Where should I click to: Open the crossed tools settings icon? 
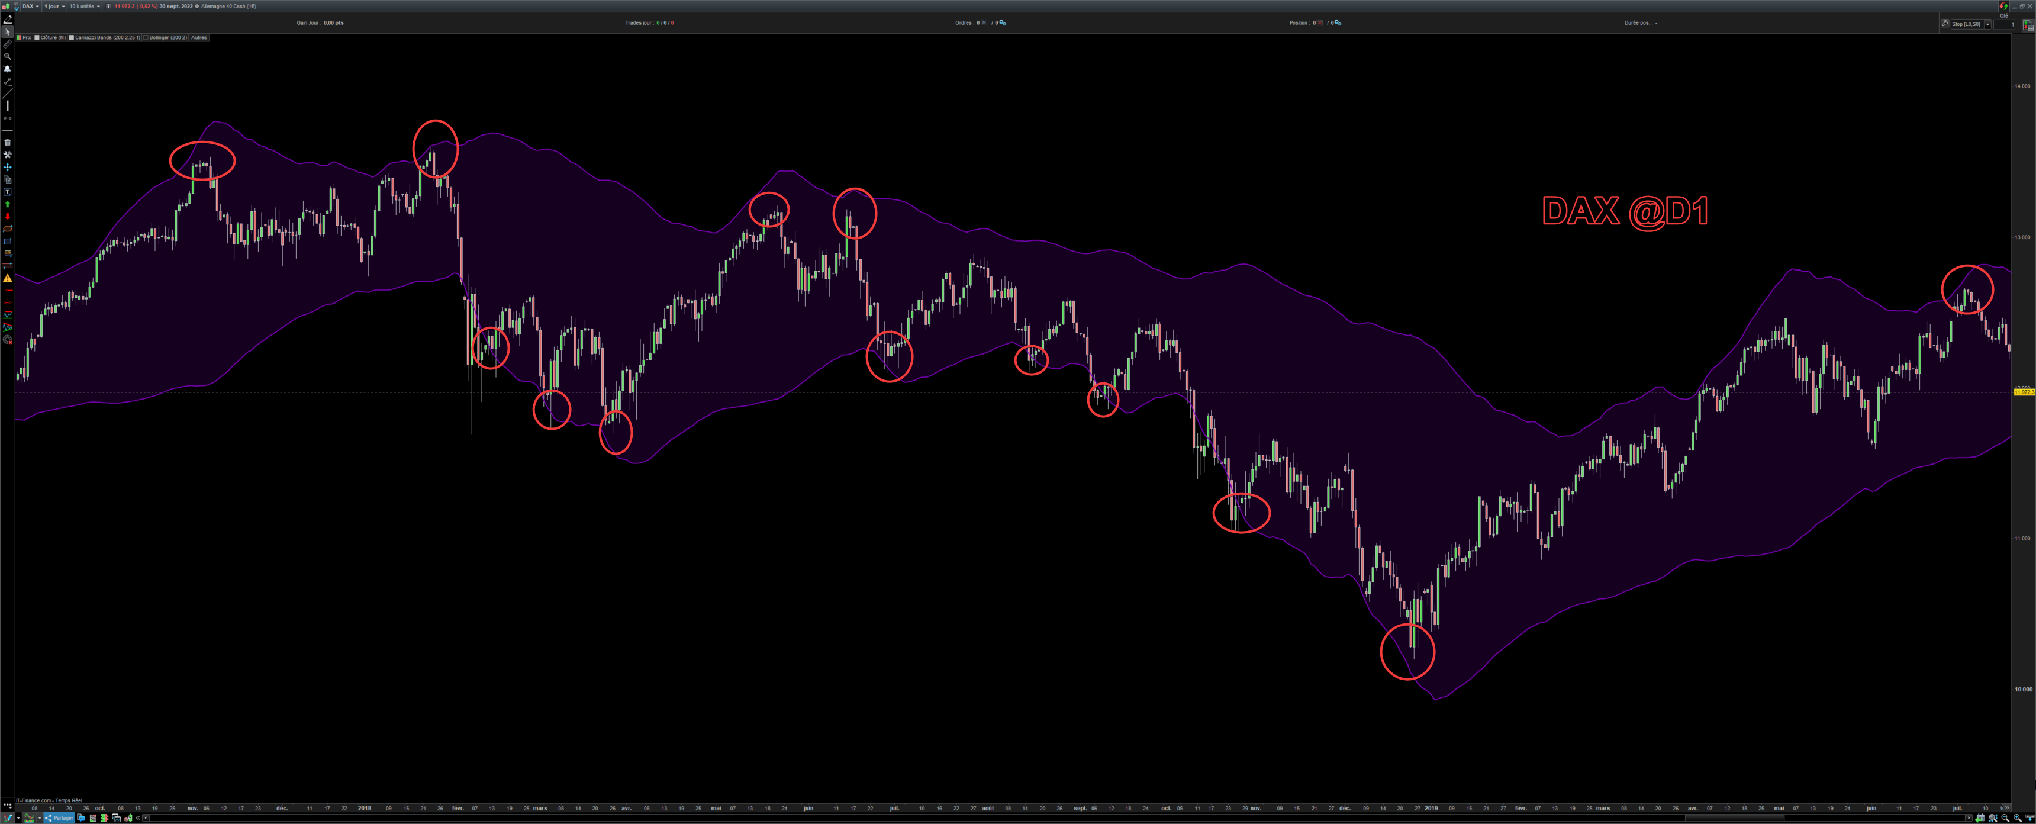coord(7,155)
